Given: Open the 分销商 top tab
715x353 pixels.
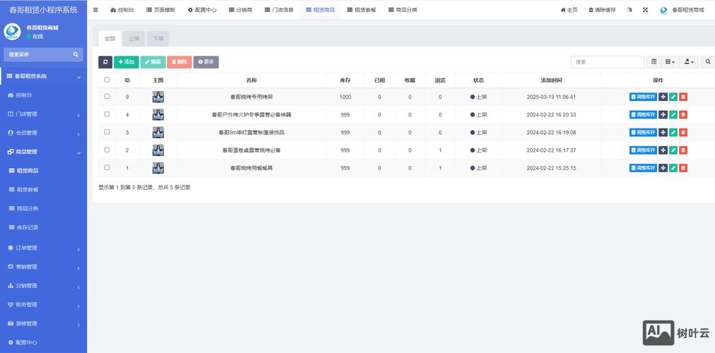Looking at the screenshot, I should coord(240,10).
